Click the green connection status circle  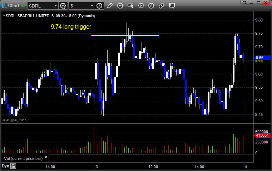(x=23, y=6)
